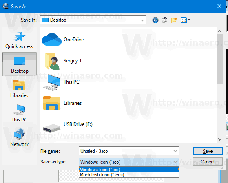Image resolution: width=228 pixels, height=183 pixels.
Task: Select Network in the places bar
Action: [19, 137]
